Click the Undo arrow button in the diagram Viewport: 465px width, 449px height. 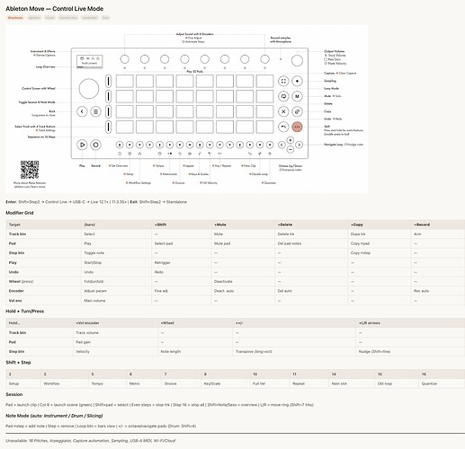click(x=283, y=127)
